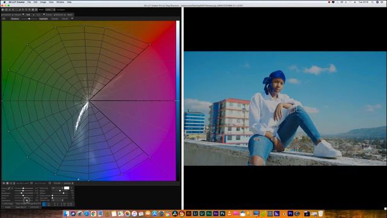387x218 pixels.
Task: Switch to the Curves tab
Action: pyautogui.click(x=48, y=15)
